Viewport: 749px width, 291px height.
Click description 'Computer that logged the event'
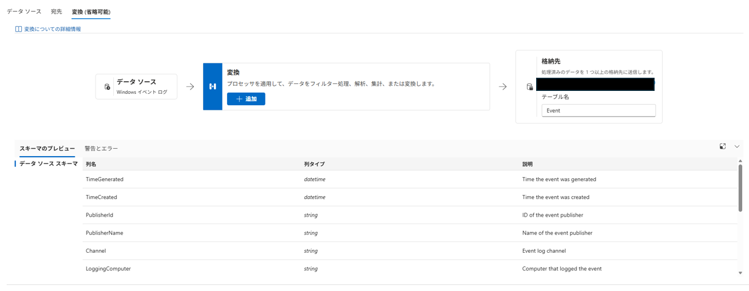562,269
